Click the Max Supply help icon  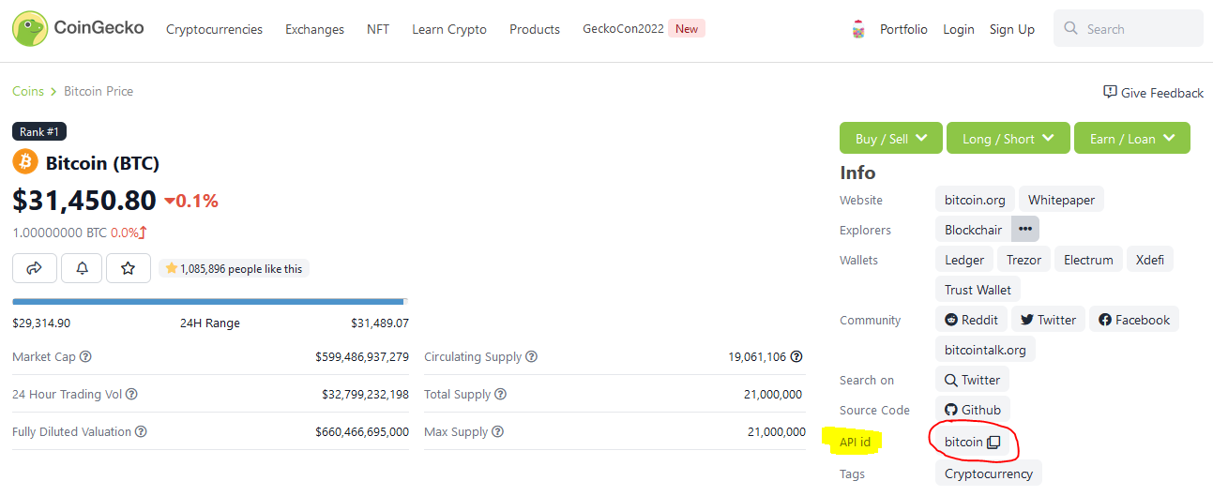(497, 431)
